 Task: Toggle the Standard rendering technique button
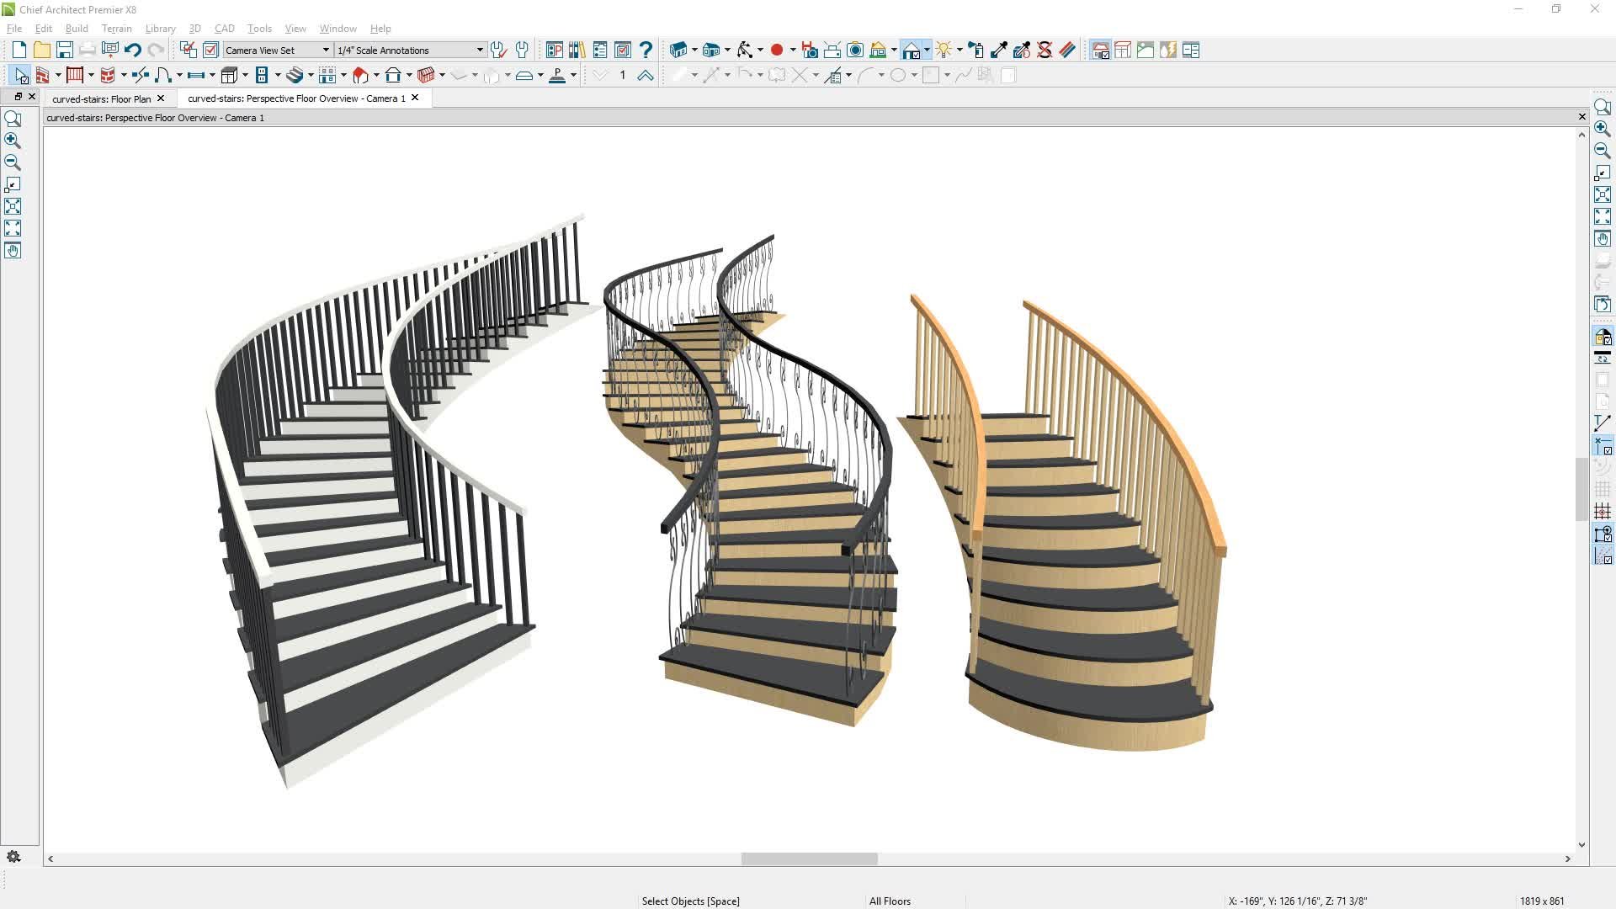coord(1100,50)
